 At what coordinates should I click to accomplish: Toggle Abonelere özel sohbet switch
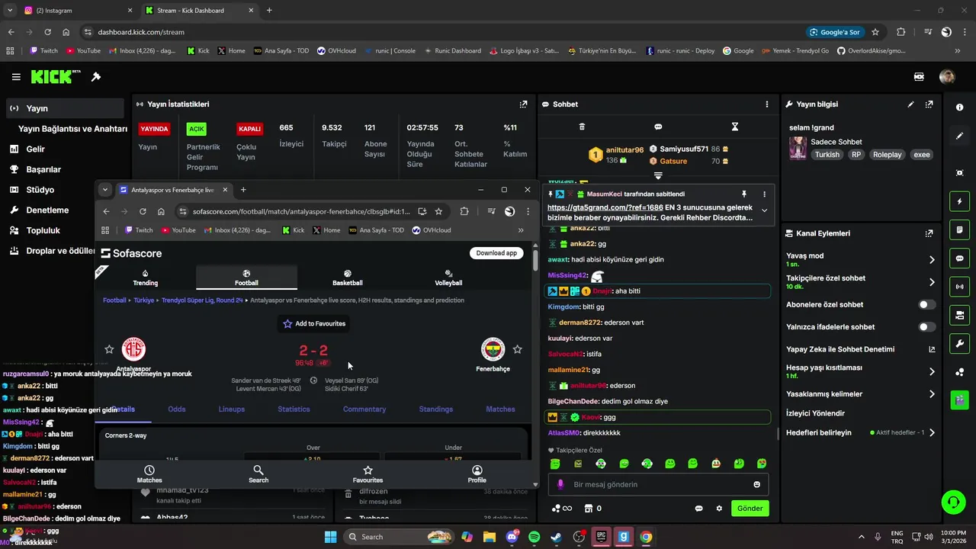click(x=926, y=304)
